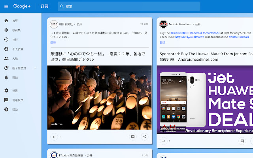Click the notifications bell icon
The width and height of the screenshot is (253, 158).
coord(6,77)
